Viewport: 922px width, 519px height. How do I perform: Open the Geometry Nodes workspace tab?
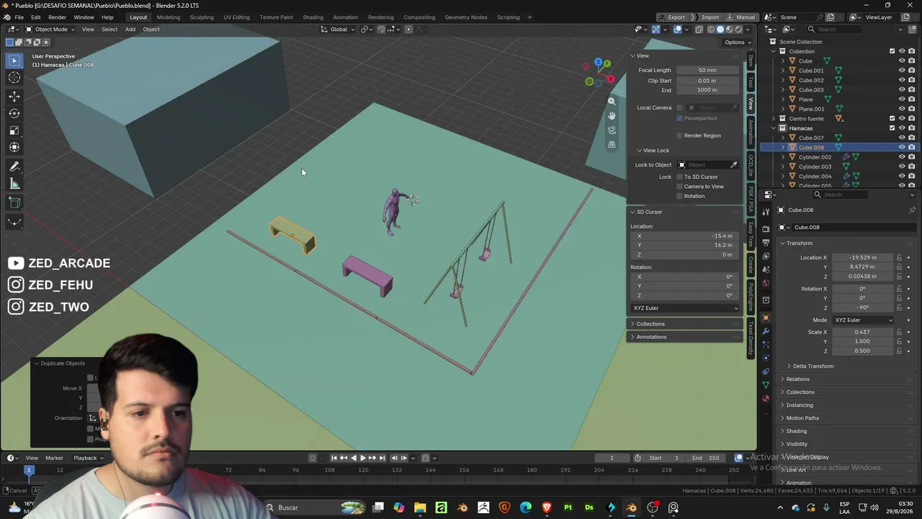[465, 17]
